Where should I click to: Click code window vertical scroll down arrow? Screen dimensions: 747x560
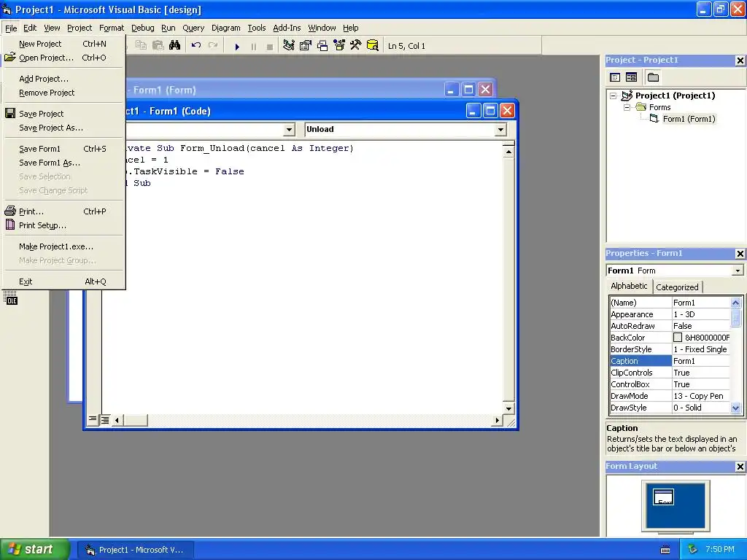508,408
